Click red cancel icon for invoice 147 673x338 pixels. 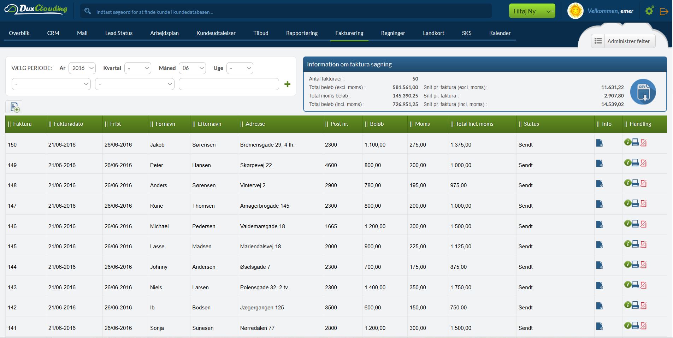(643, 203)
